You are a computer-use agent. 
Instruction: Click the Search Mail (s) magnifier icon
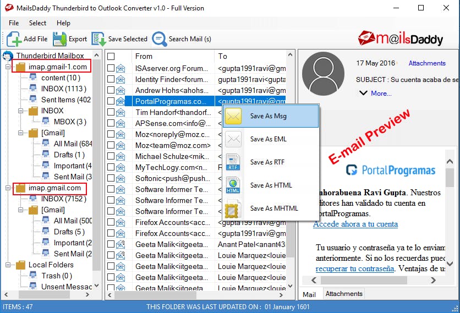(x=160, y=39)
